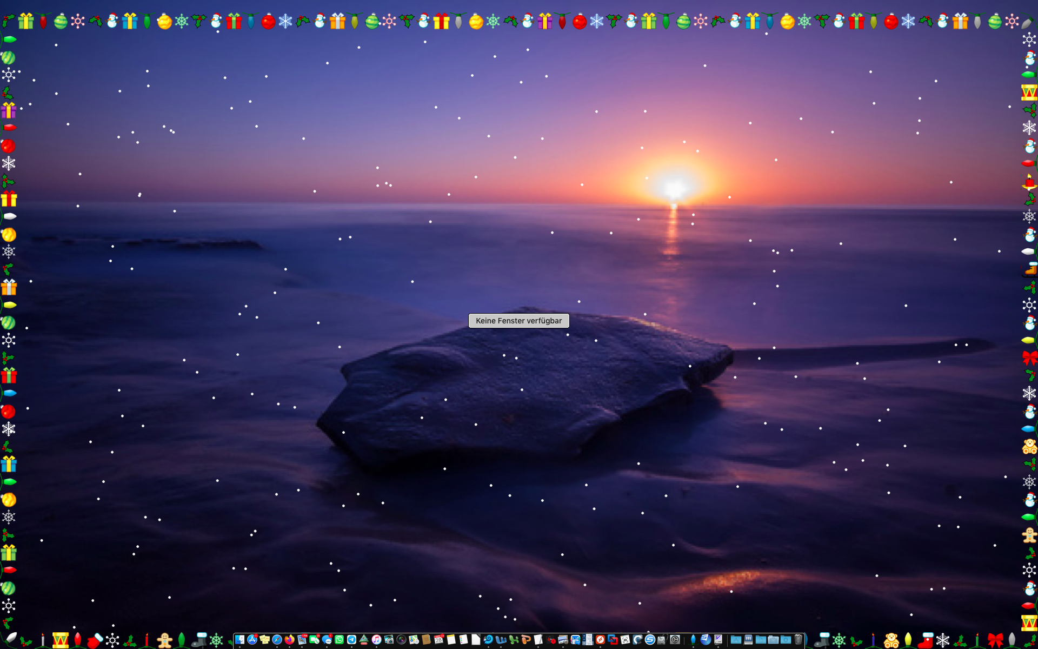Open the Downloads folder stack
This screenshot has width=1038, height=649.
click(x=786, y=639)
